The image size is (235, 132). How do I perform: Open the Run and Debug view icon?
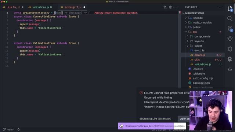pos(230,39)
